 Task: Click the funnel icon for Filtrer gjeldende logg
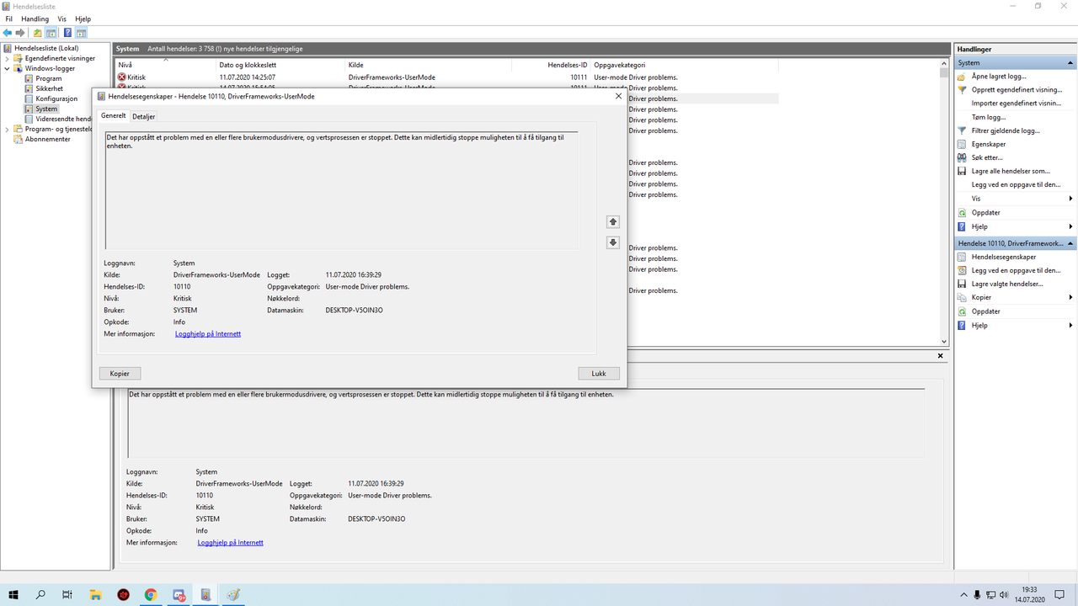963,130
